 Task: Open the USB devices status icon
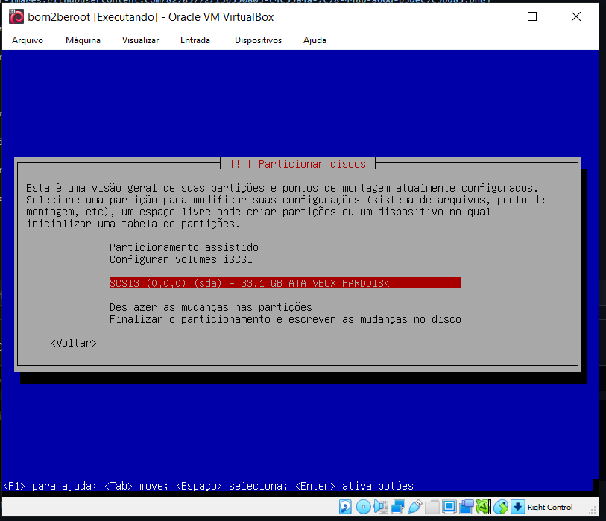tap(414, 507)
